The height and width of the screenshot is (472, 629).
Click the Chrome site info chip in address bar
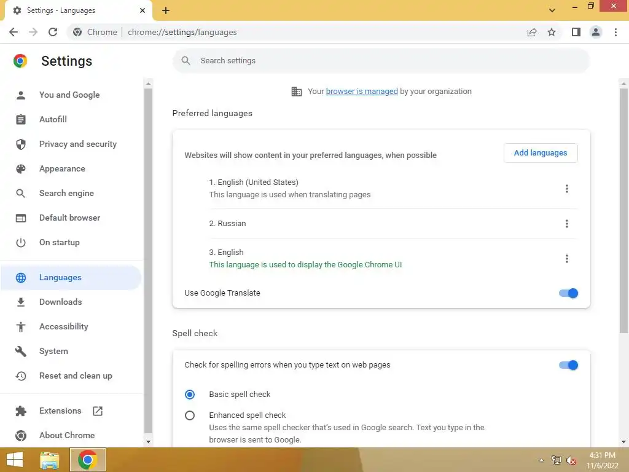pyautogui.click(x=95, y=32)
